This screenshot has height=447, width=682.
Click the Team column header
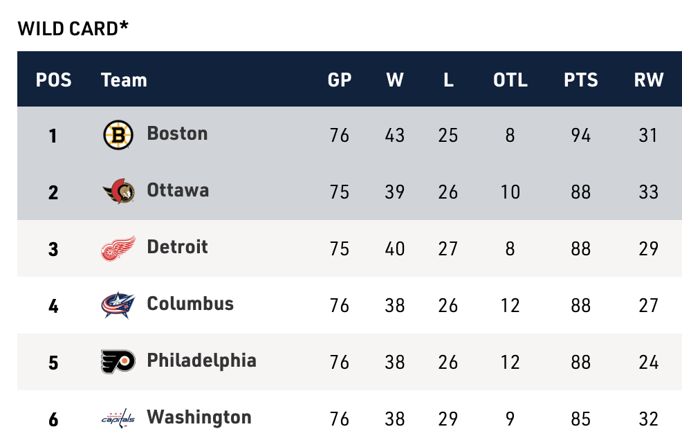tap(124, 80)
